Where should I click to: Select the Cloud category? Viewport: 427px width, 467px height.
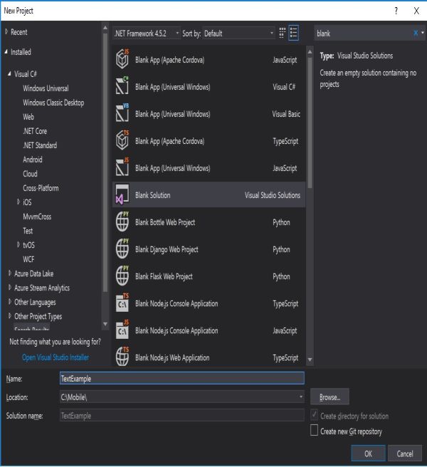tap(30, 174)
